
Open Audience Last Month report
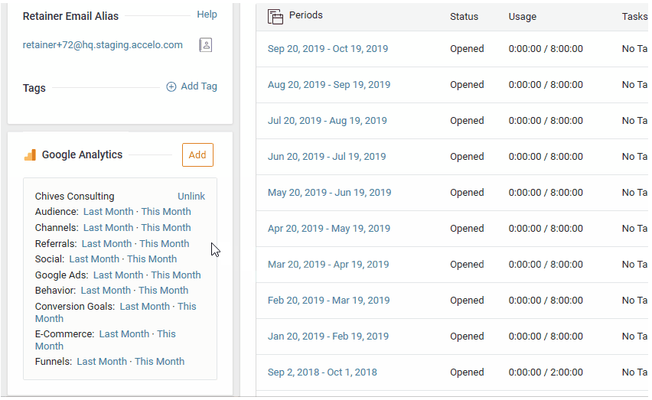(x=108, y=212)
